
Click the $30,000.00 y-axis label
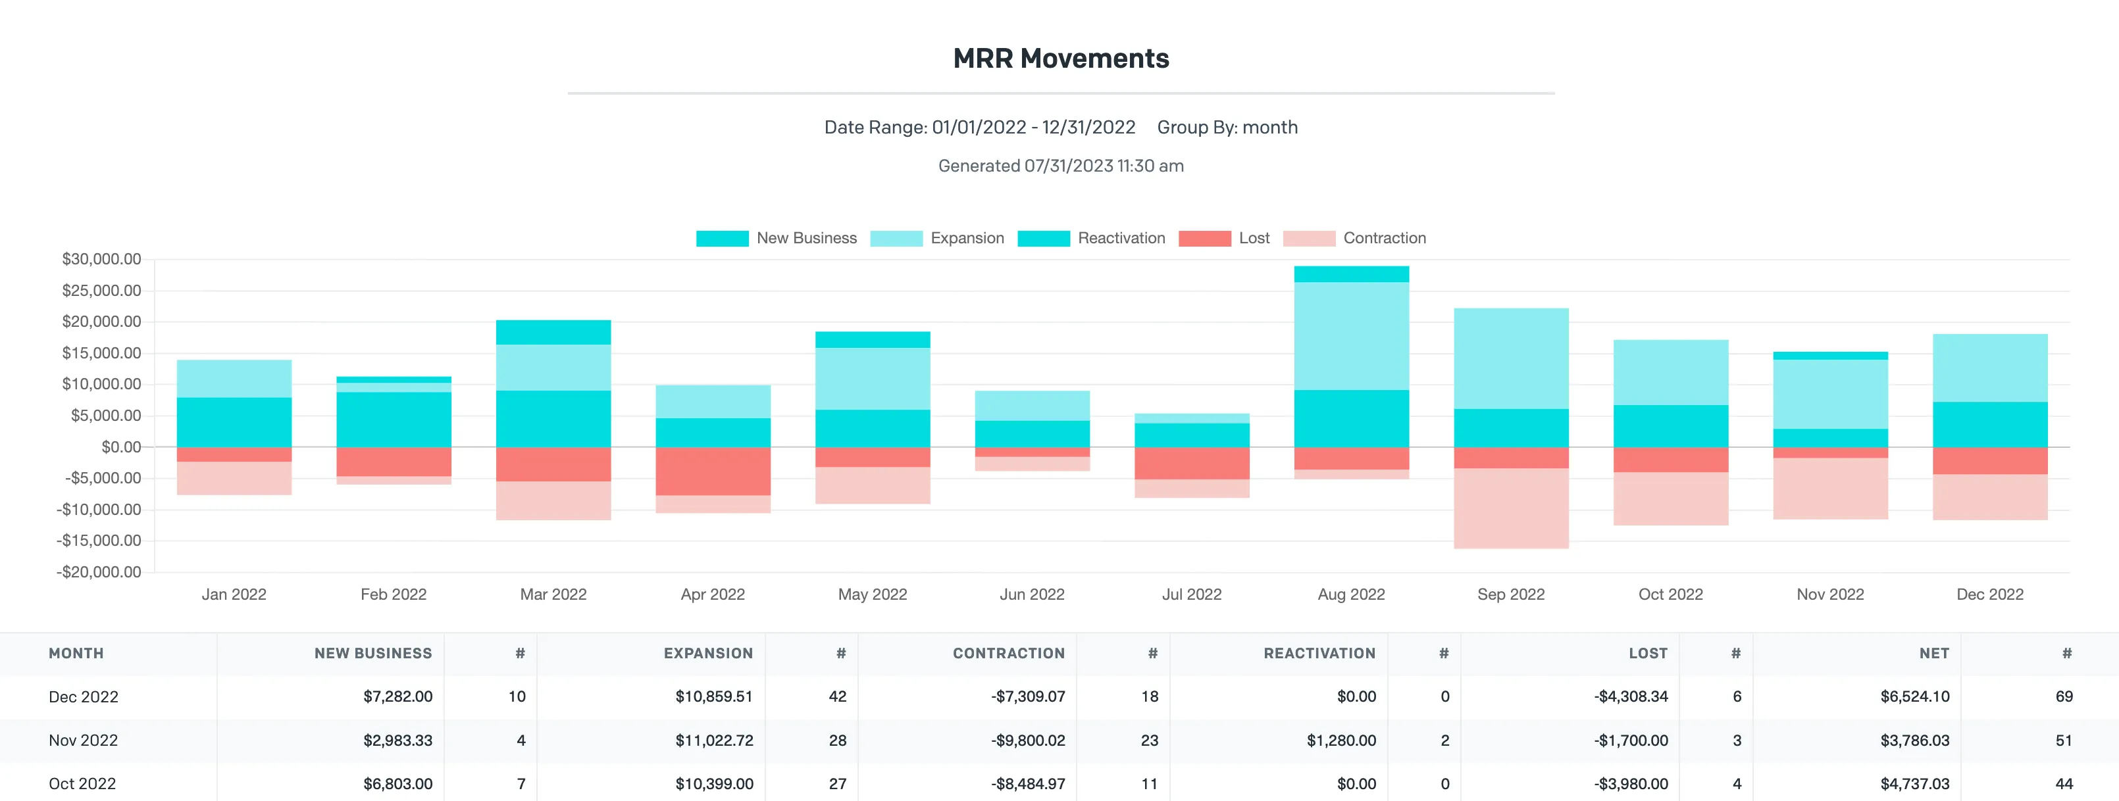click(101, 259)
